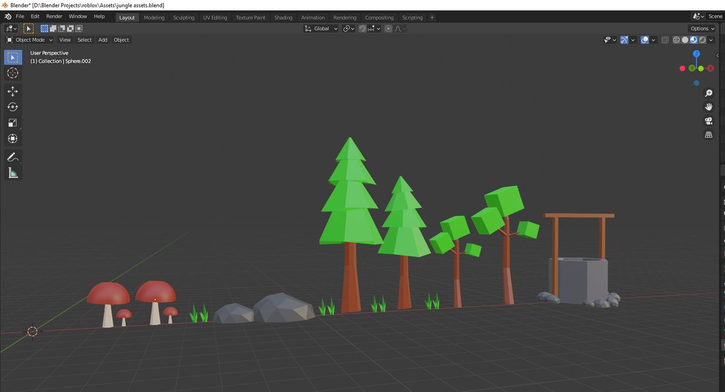Select the Annotate tool
The image size is (725, 392).
[x=13, y=157]
